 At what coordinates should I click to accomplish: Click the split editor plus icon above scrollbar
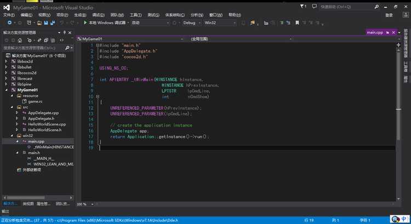click(x=398, y=45)
